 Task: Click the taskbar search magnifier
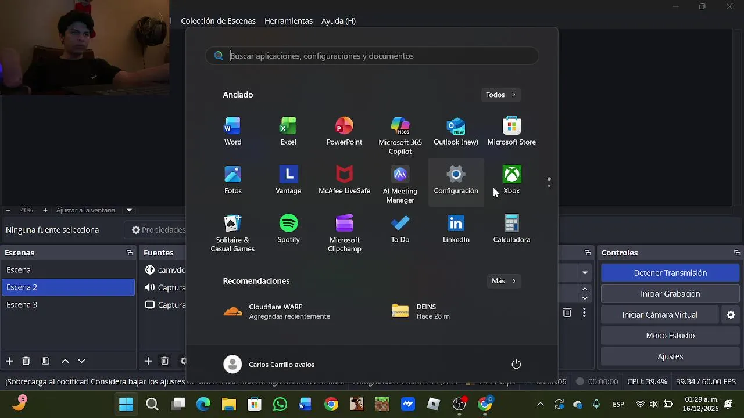tap(152, 404)
